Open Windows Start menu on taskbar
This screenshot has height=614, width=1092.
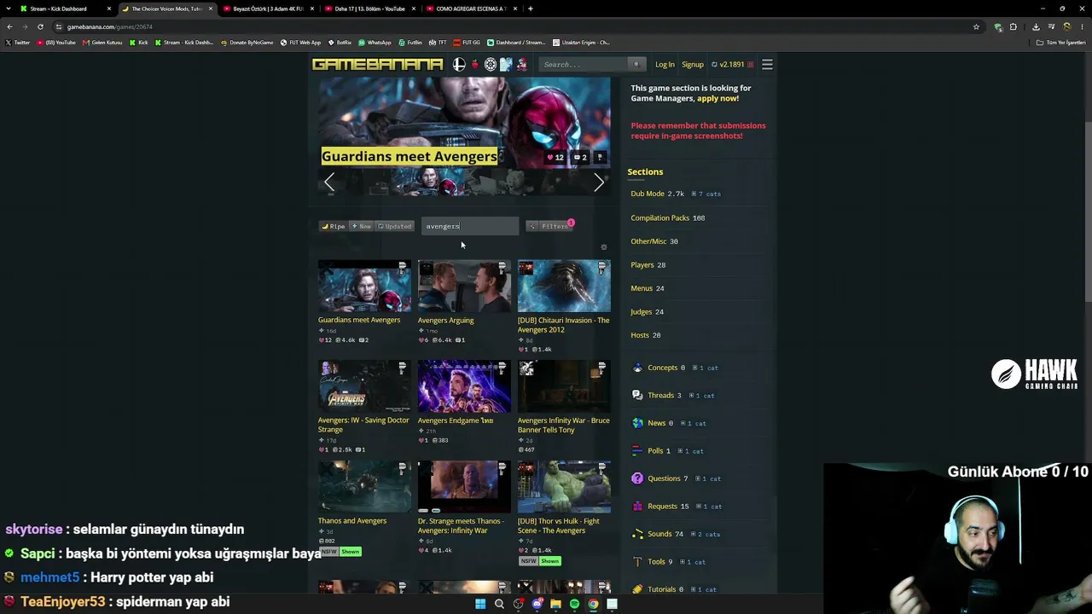tap(480, 604)
